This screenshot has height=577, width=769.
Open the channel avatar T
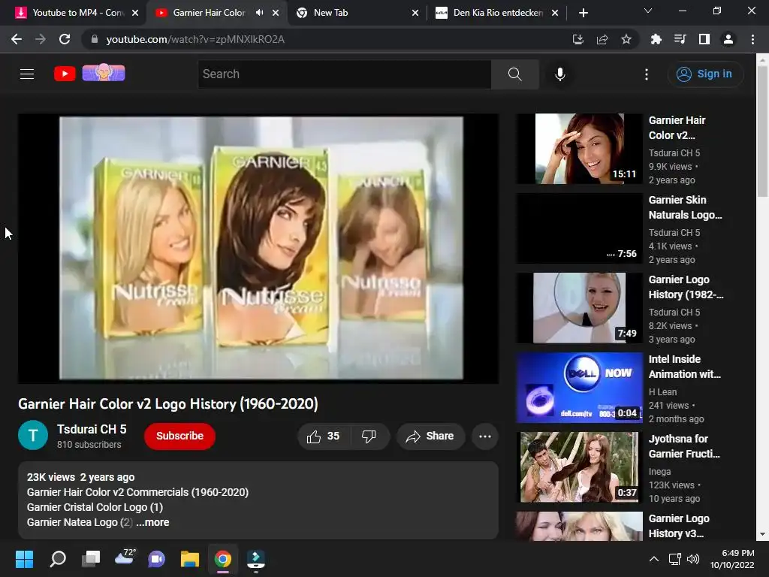33,435
